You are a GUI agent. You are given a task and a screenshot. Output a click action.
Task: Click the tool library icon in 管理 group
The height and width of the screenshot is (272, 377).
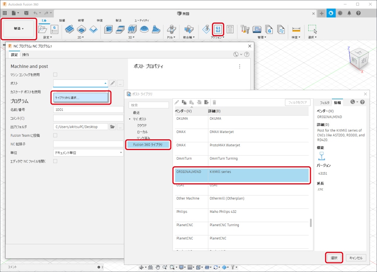coord(245,29)
